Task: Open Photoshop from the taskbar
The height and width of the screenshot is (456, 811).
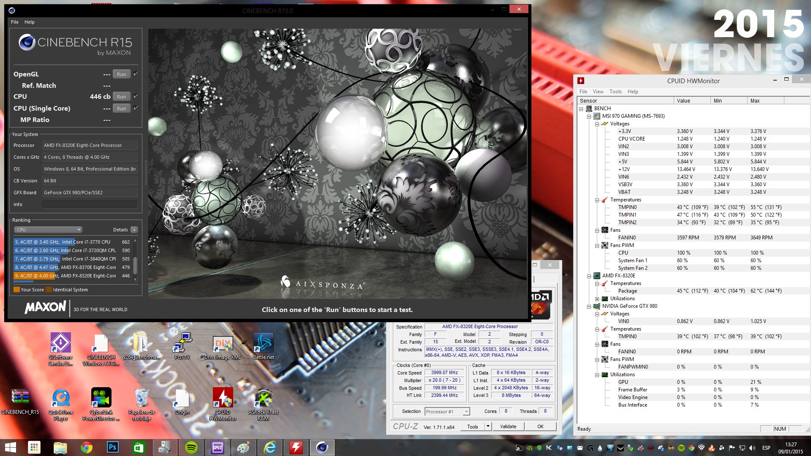Action: click(113, 448)
